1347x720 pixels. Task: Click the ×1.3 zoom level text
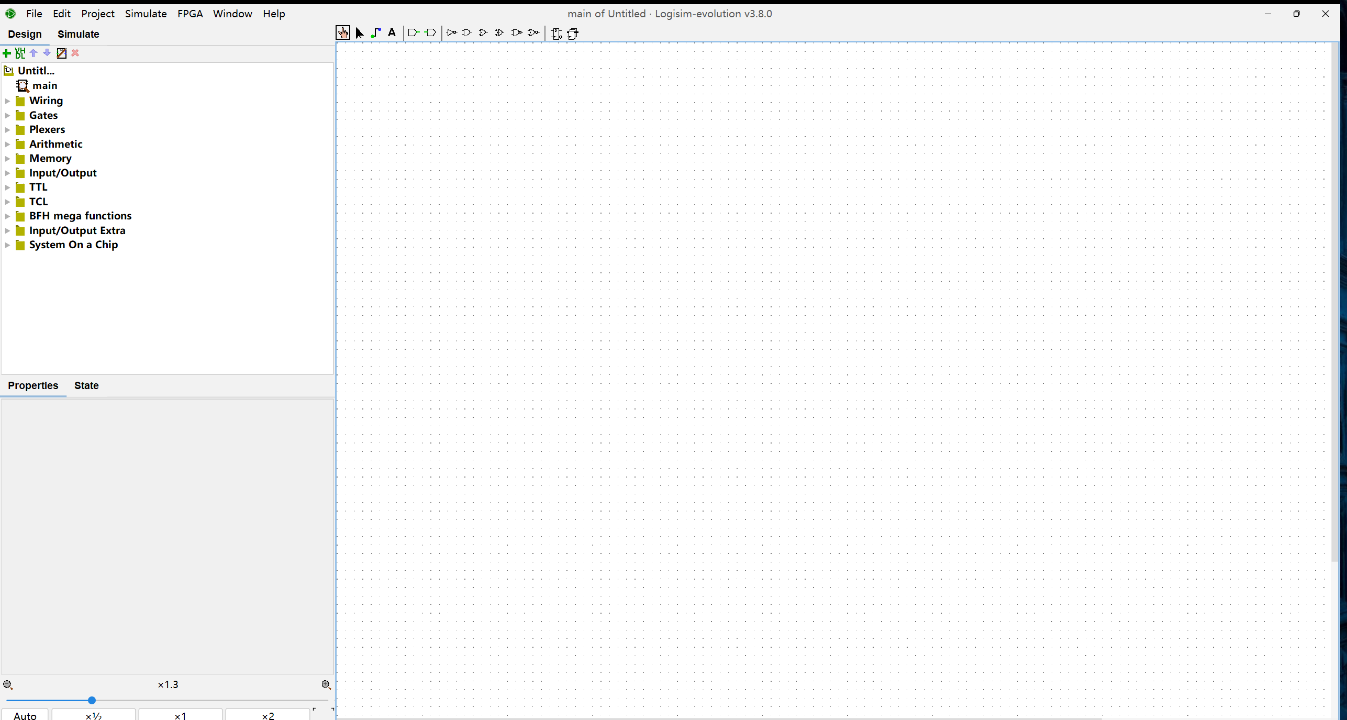[x=168, y=685]
